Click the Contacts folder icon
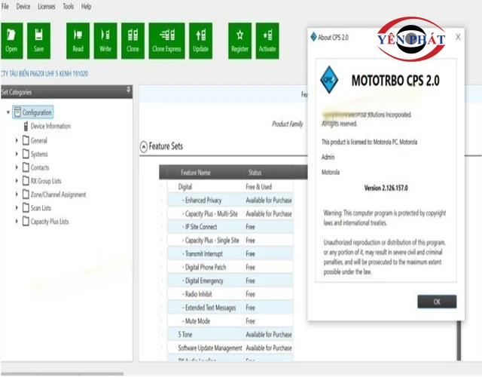 26,167
